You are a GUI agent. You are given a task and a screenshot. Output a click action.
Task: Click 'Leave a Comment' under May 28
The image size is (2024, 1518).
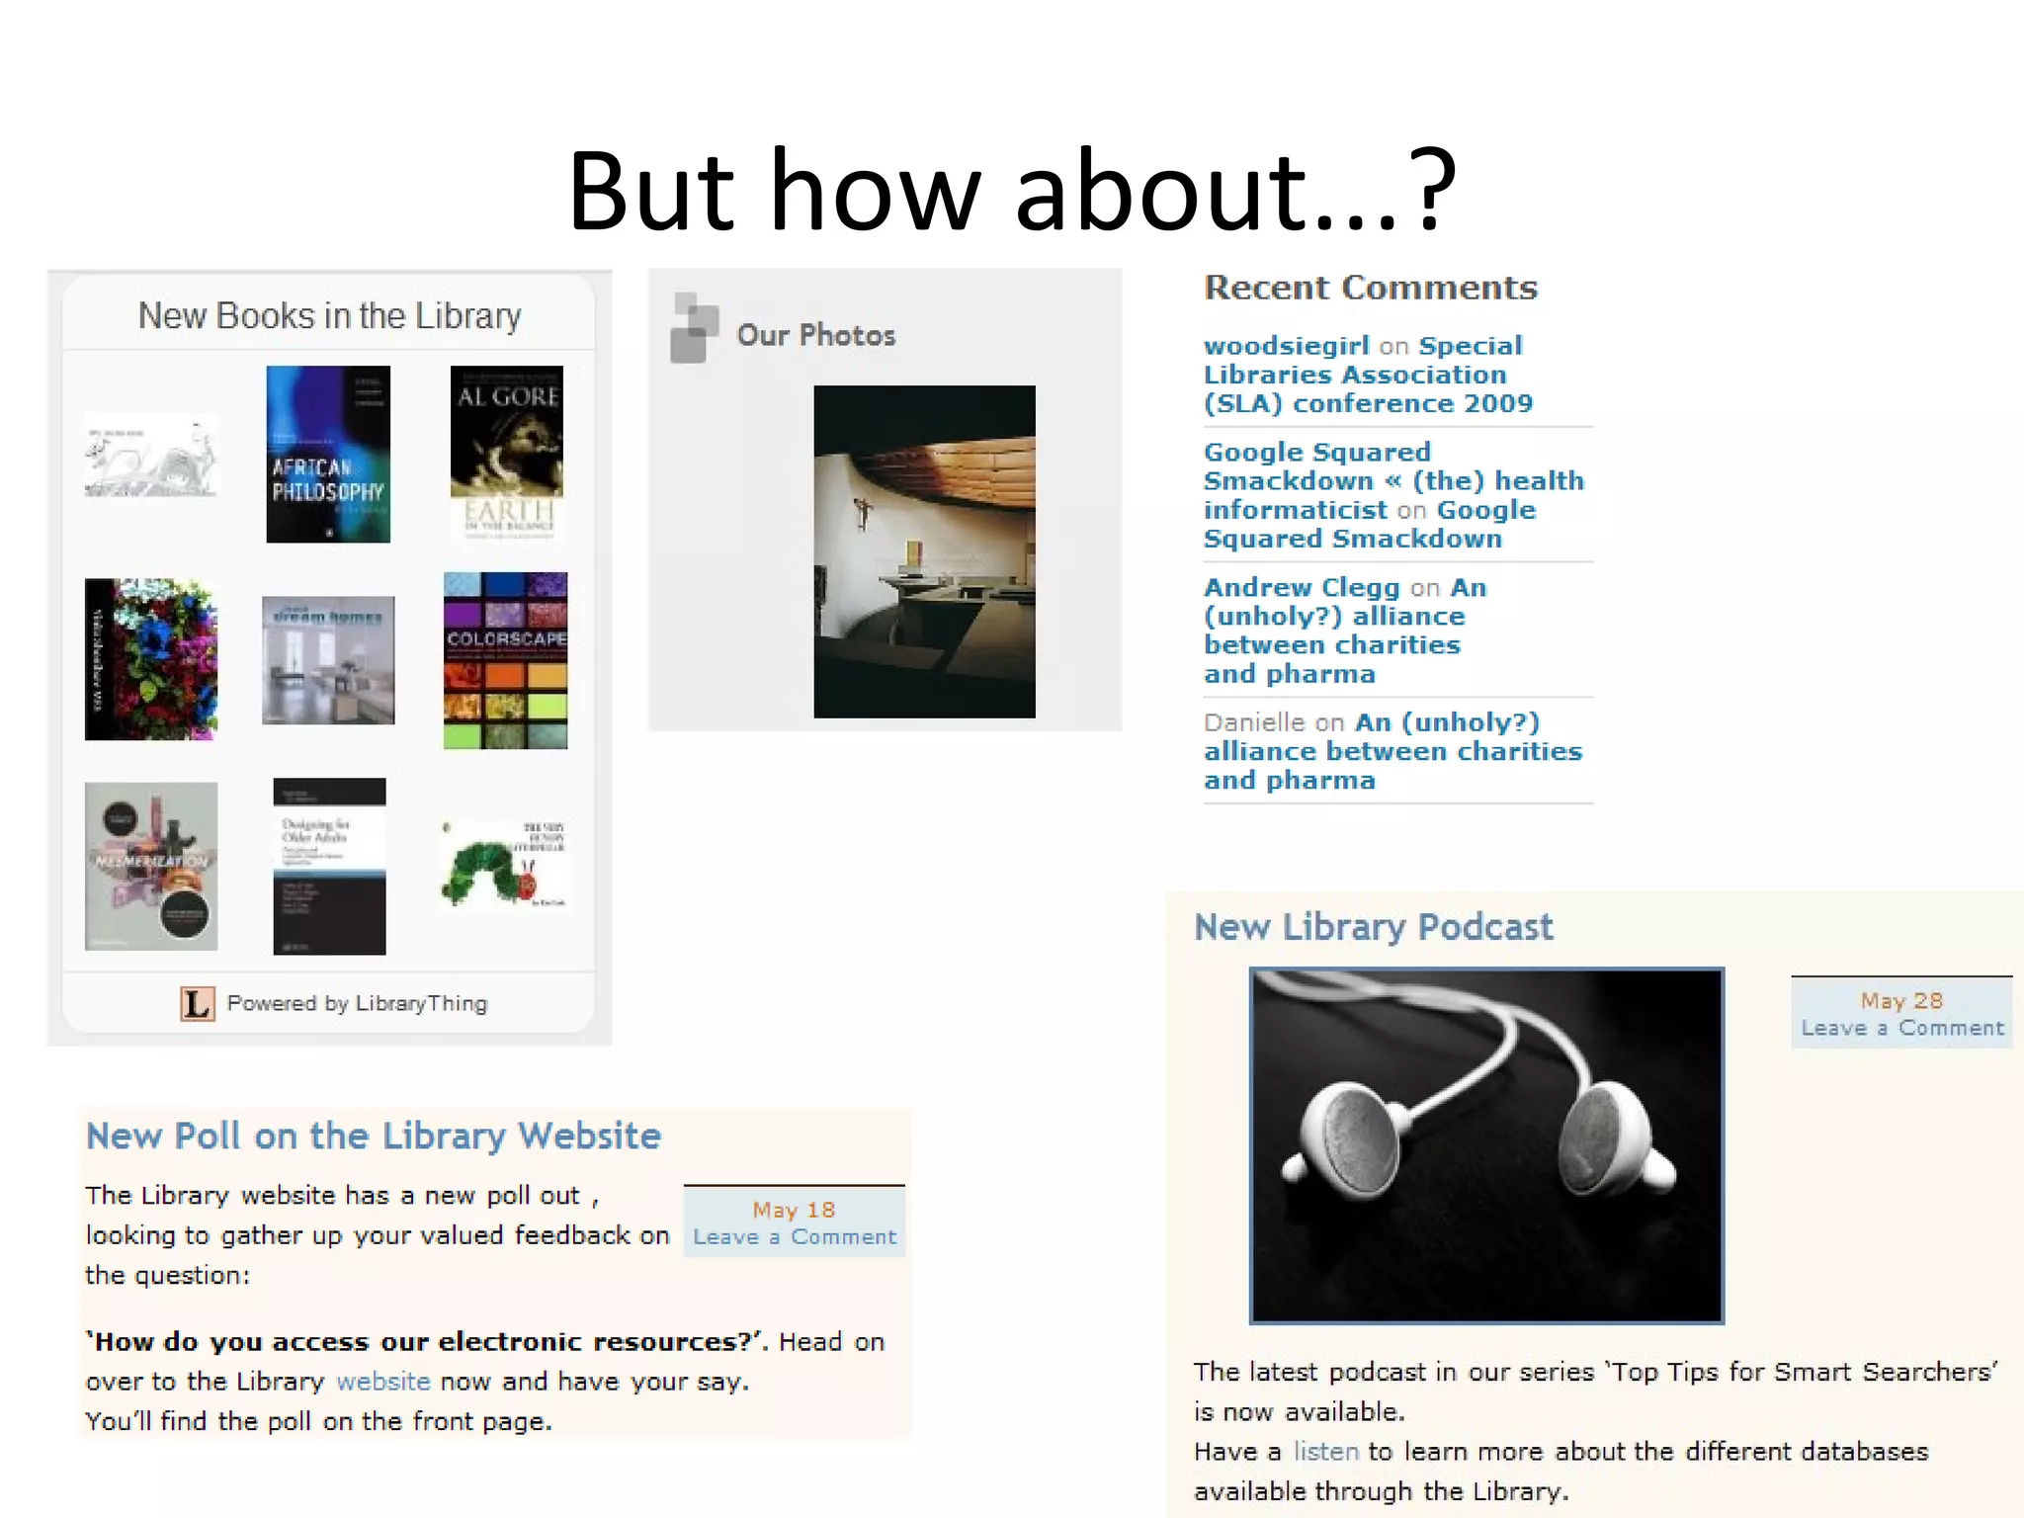1901,1028
